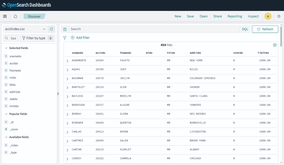284x165 pixels.
Task: Click the limitdo column header
Action: click(263, 53)
